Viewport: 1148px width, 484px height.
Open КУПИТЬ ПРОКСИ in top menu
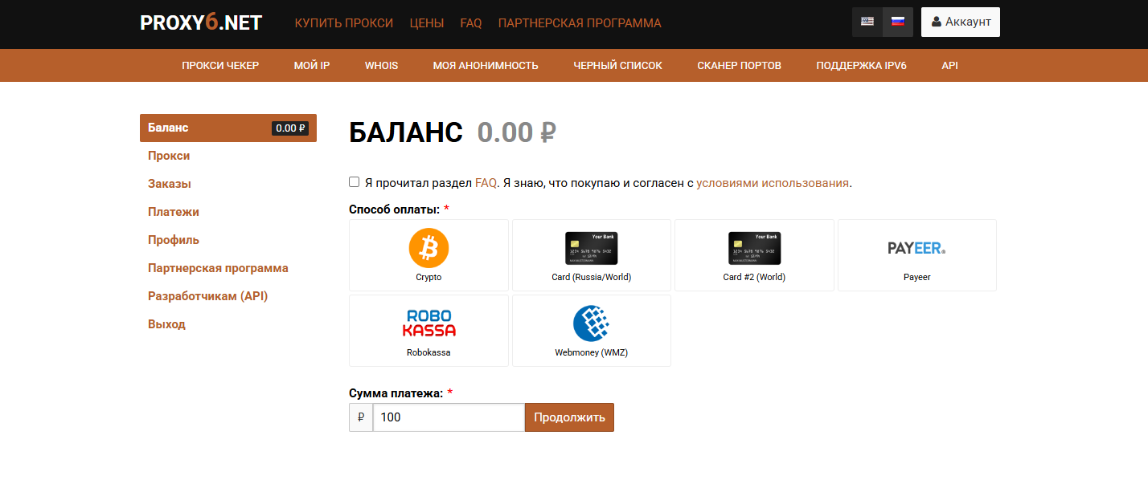coord(344,23)
